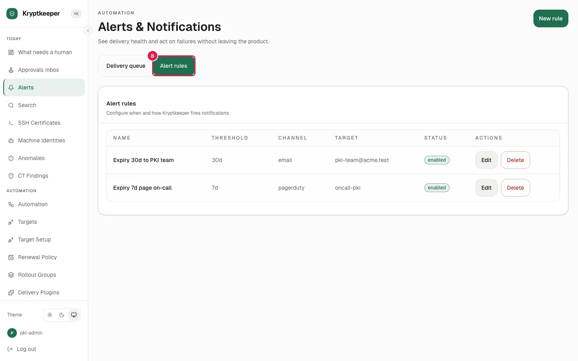Switch to dark theme with moon icon
The image size is (578, 361).
click(62, 315)
